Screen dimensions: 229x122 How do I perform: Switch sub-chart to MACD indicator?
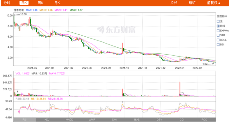(x=69, y=120)
